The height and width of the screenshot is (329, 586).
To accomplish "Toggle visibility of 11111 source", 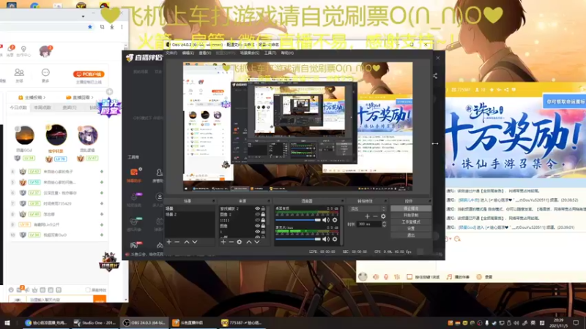I will point(258,221).
